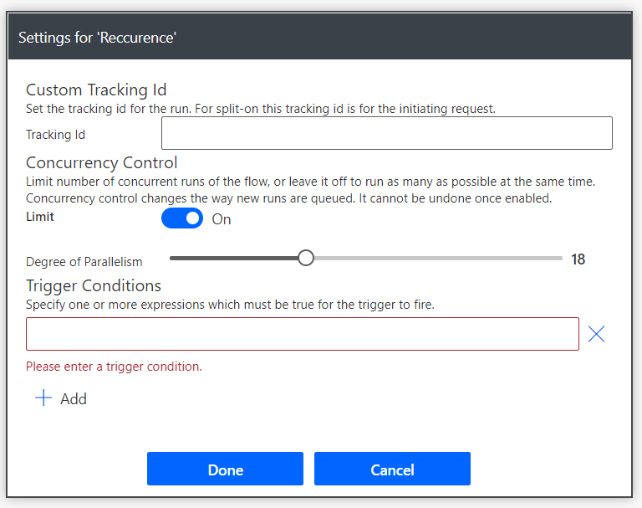This screenshot has width=642, height=508.
Task: Click the 'Please enter a trigger condition' error text
Action: tap(114, 367)
